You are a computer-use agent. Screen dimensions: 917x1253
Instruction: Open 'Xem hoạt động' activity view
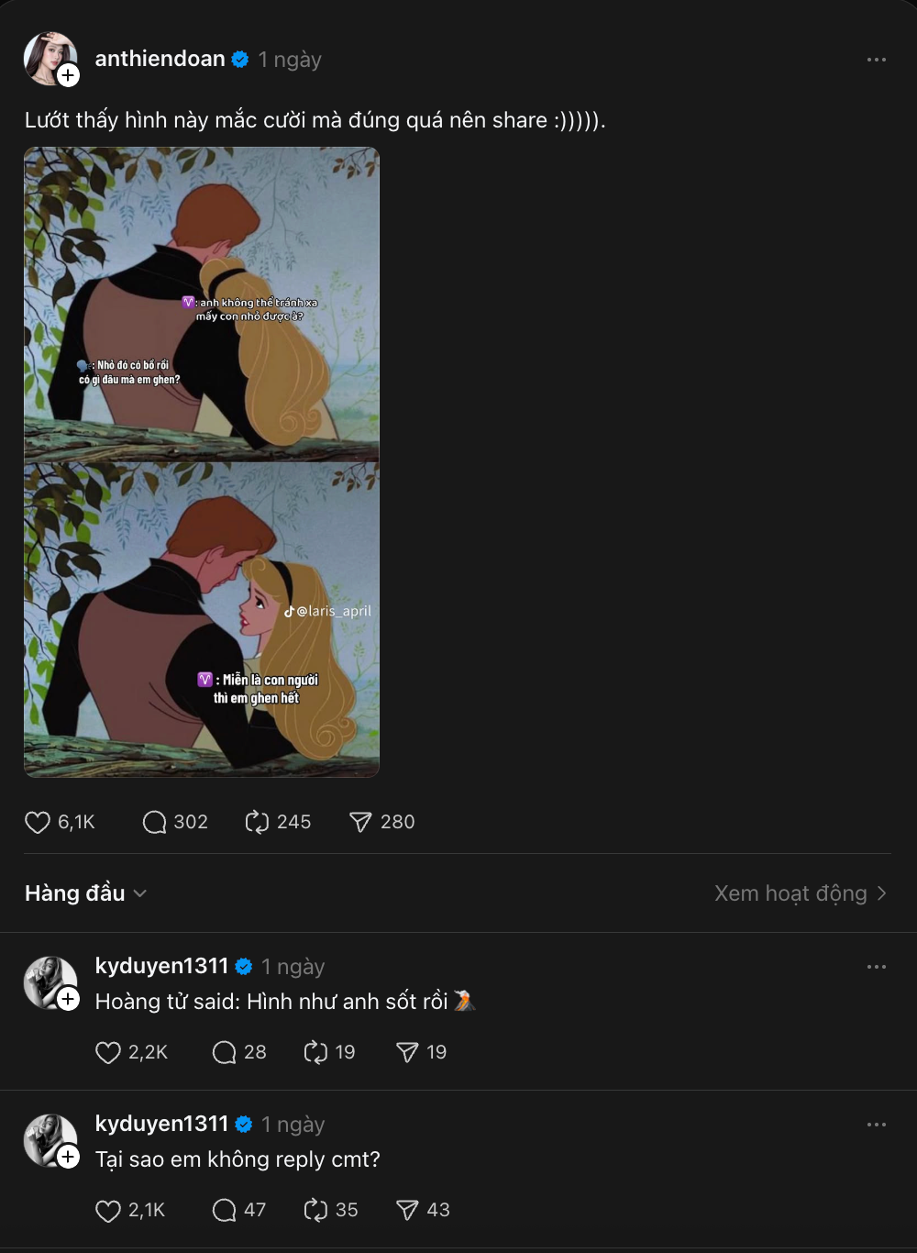point(800,893)
